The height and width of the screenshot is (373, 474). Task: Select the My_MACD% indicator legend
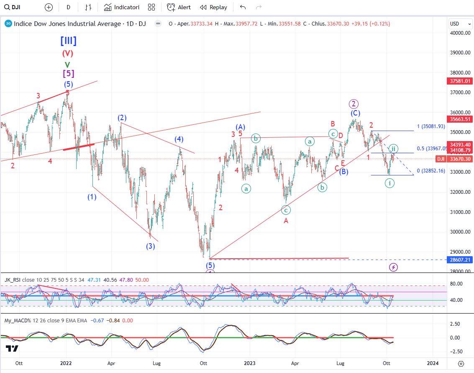[46, 321]
